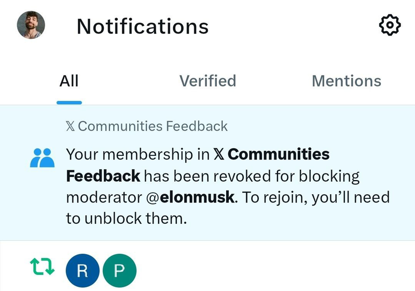Click the X logo before bold Communities

219,154
